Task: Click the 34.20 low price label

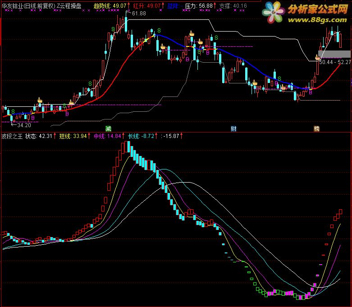Action: point(24,125)
